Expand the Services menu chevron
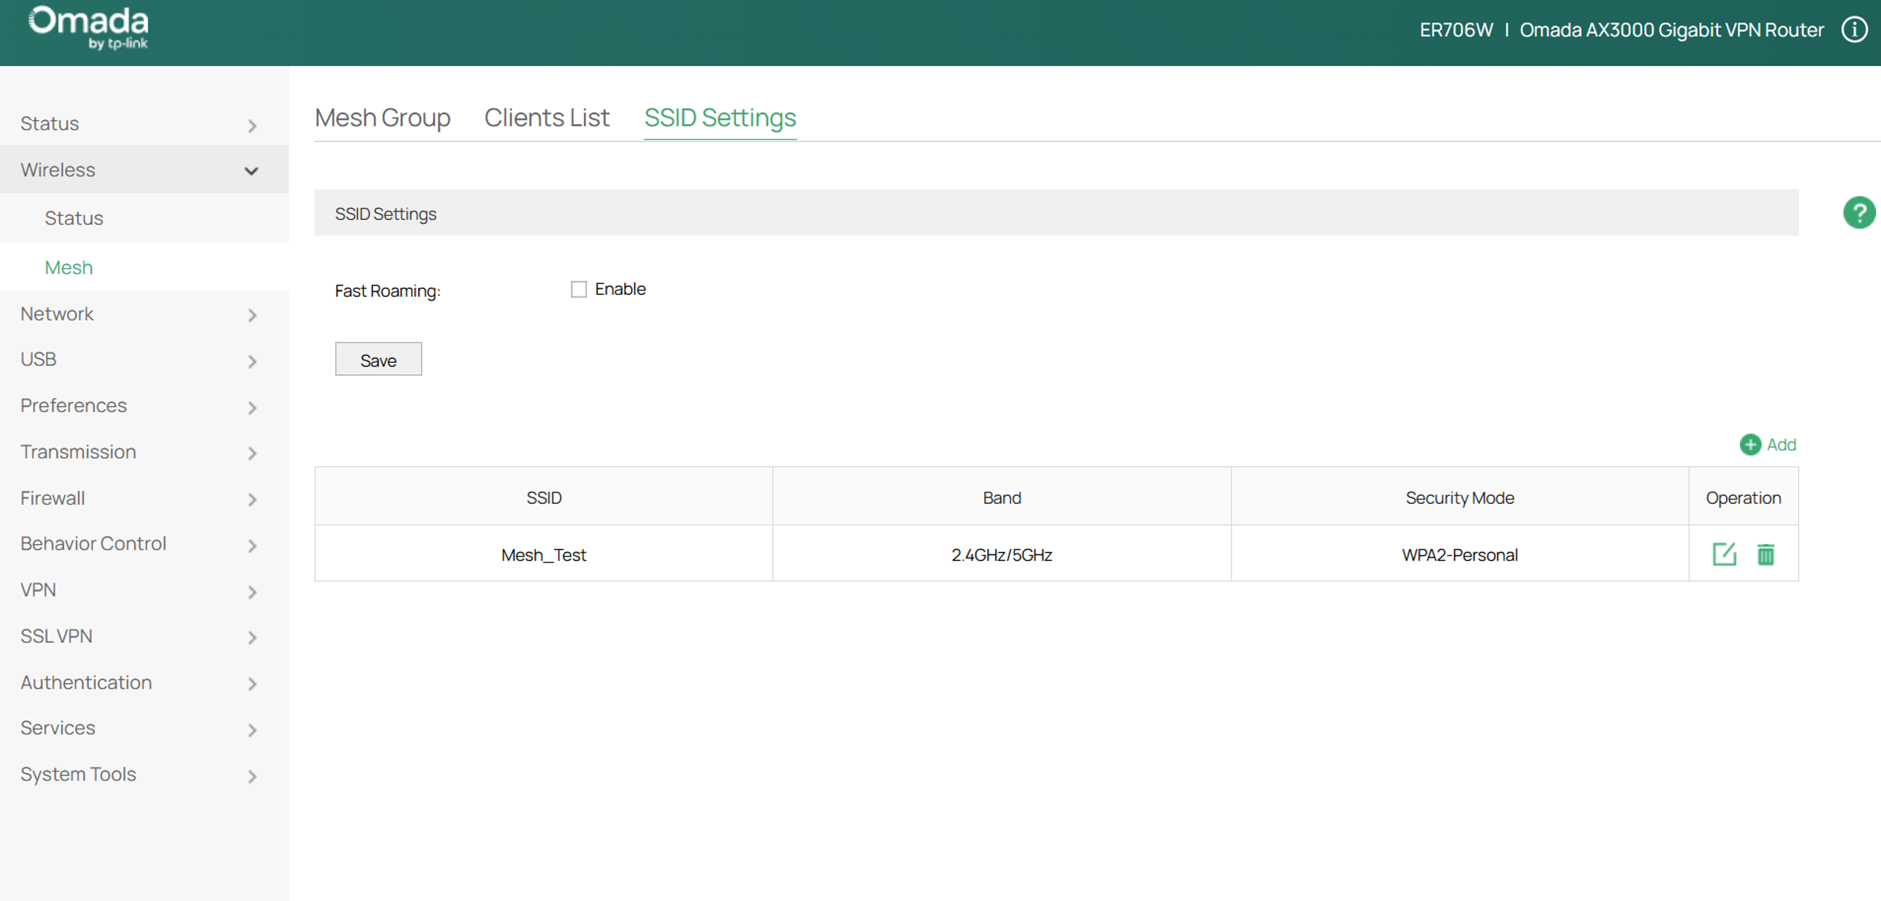The image size is (1881, 901). click(x=252, y=729)
